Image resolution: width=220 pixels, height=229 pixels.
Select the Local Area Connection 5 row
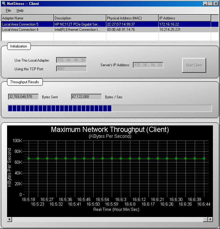[110, 24]
